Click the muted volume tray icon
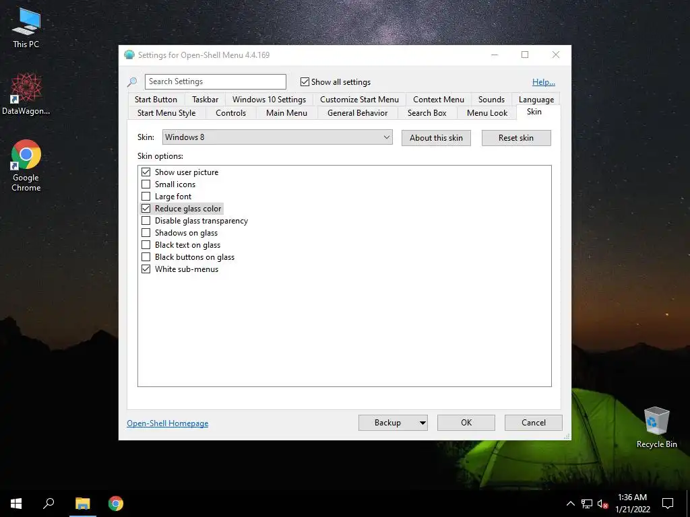The height and width of the screenshot is (517, 690). tap(602, 504)
